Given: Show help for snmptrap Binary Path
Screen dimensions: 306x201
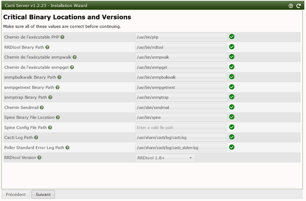Looking at the screenshot, I should pos(50,97).
